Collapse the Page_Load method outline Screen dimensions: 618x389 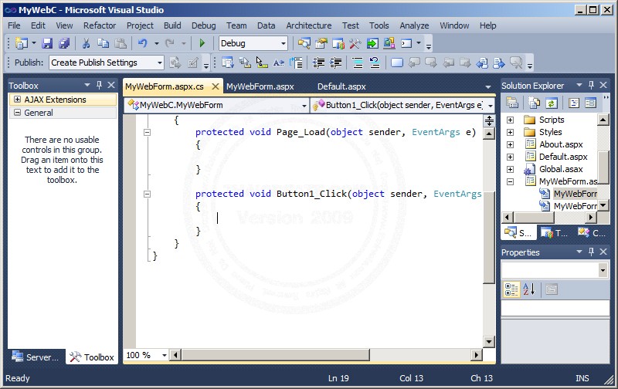pyautogui.click(x=147, y=132)
